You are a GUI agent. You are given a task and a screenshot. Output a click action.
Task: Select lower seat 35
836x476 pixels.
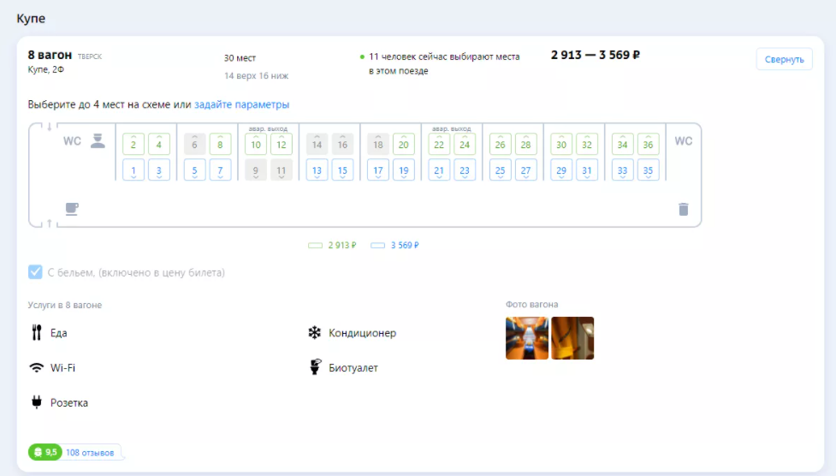649,170
